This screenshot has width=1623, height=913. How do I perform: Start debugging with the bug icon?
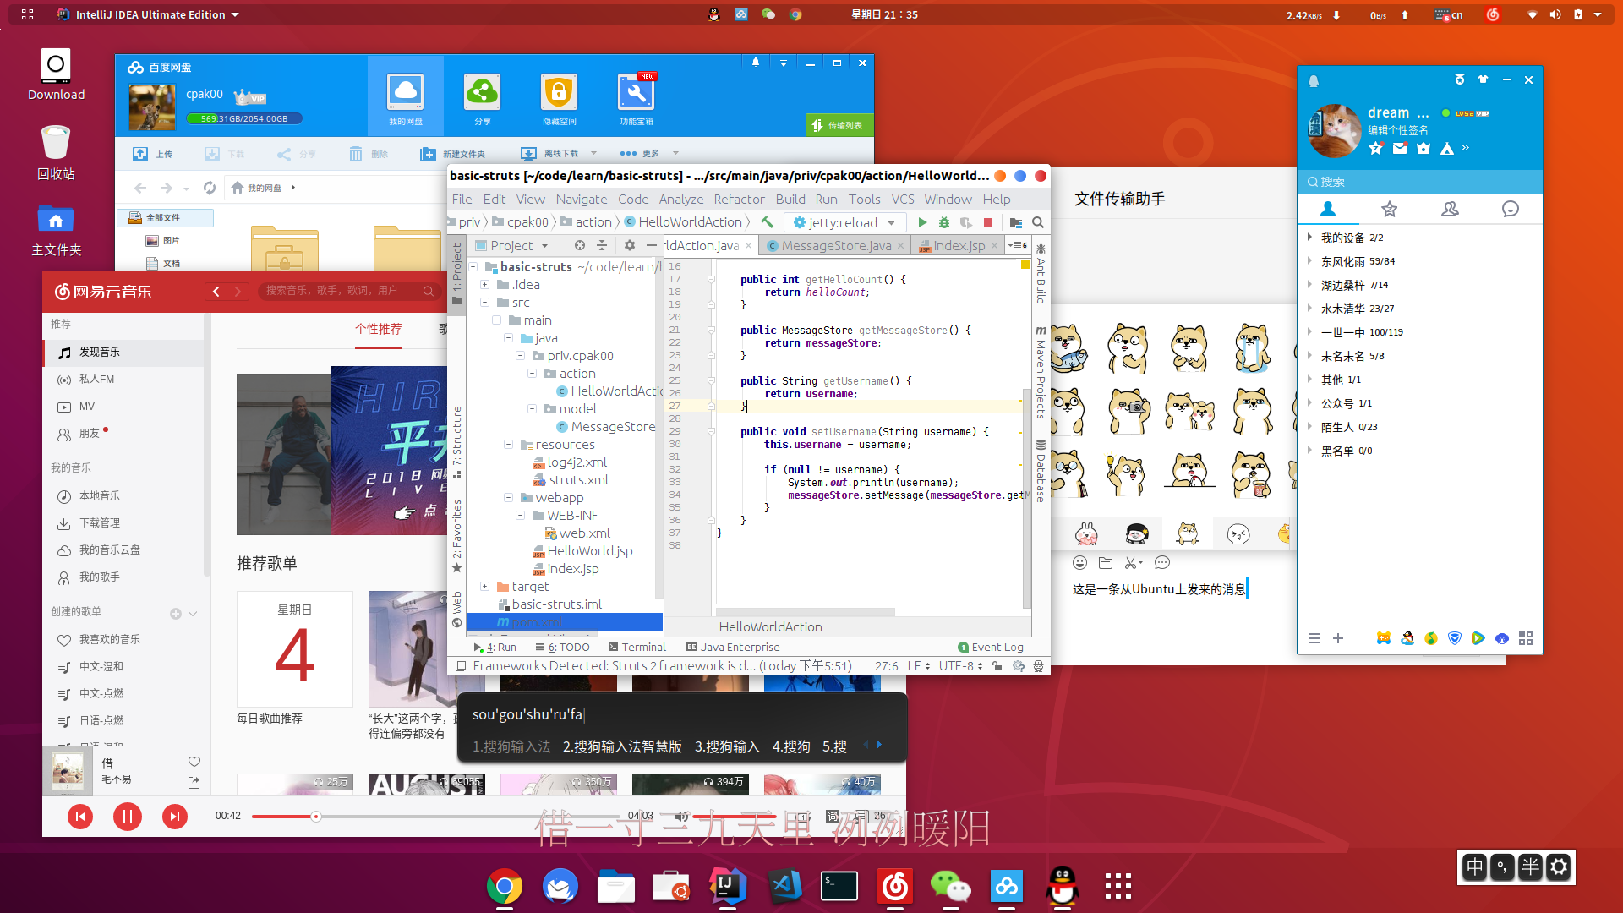(x=943, y=222)
